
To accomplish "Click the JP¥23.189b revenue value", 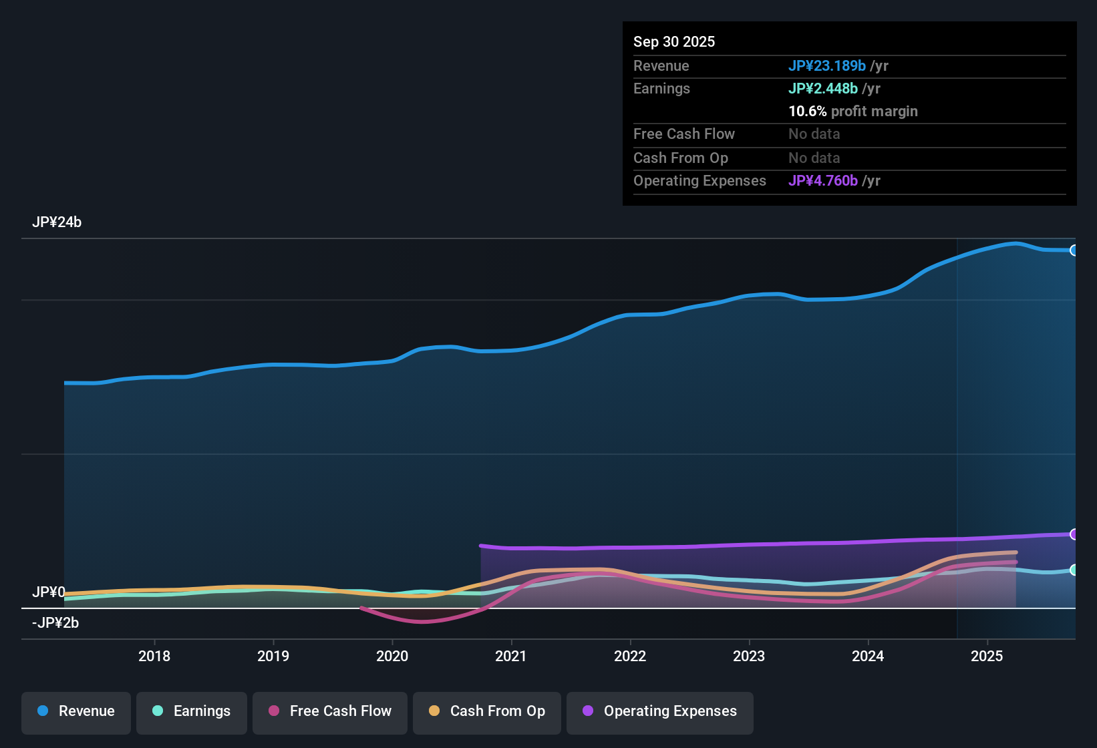I will pos(827,65).
